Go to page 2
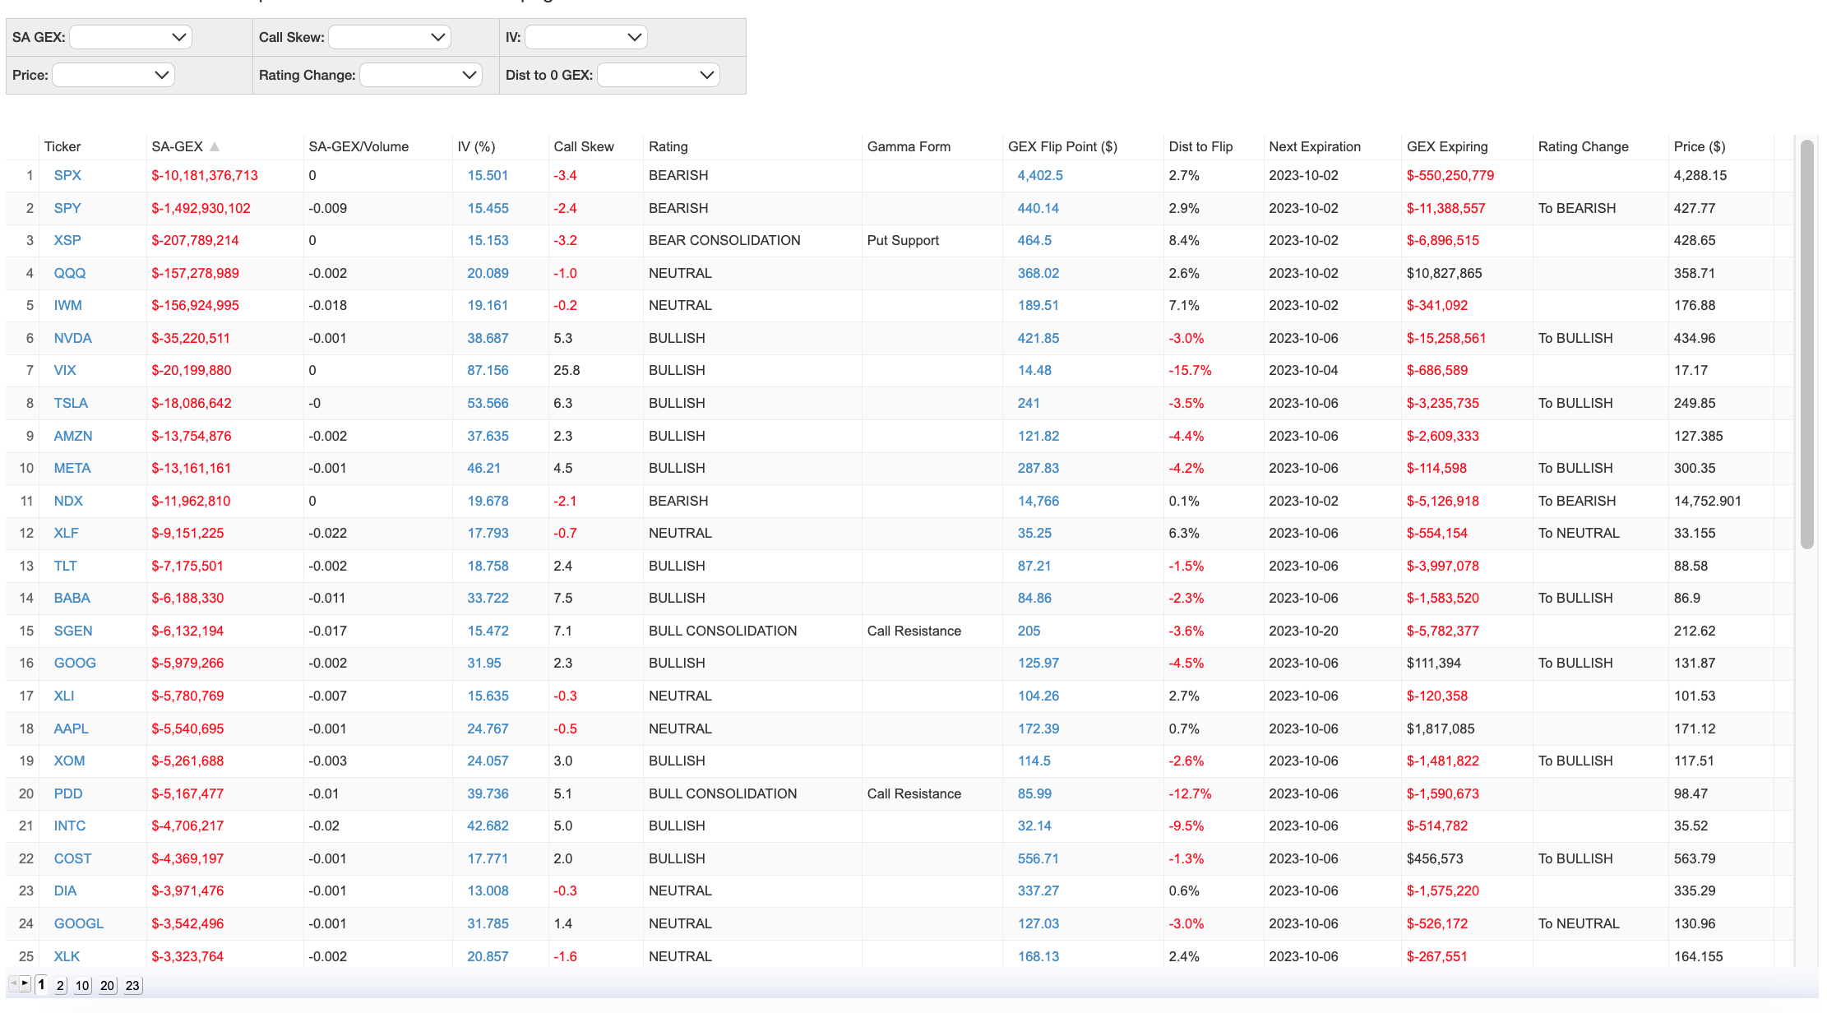 tap(60, 985)
